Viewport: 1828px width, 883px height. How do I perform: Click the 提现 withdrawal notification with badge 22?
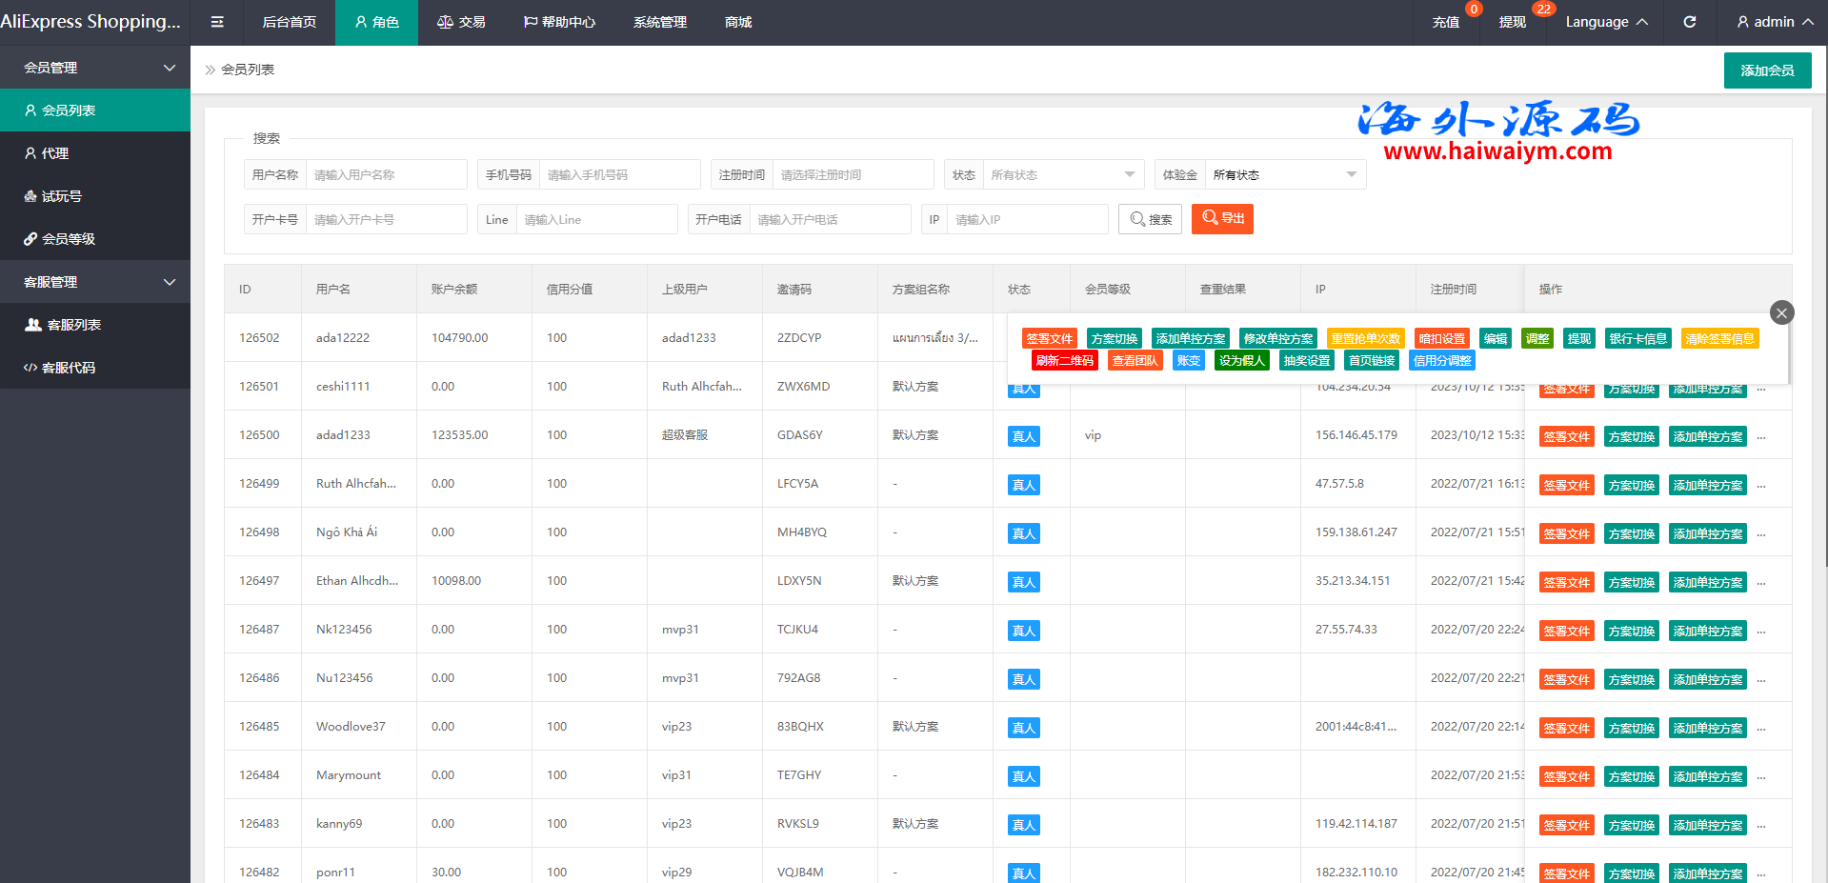pos(1512,22)
